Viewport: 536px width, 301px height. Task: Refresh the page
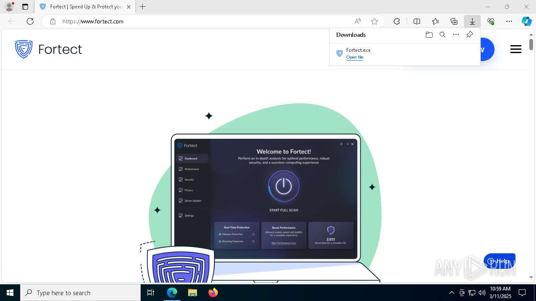click(x=30, y=21)
